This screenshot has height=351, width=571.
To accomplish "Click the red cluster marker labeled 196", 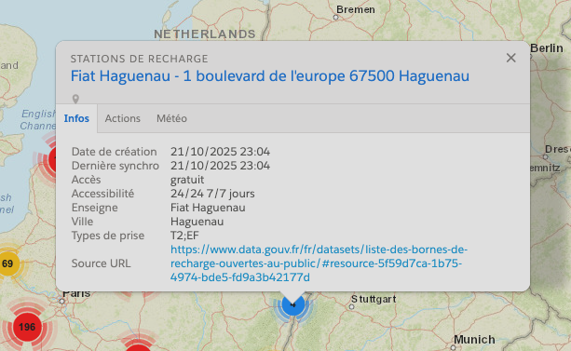I will (x=27, y=327).
